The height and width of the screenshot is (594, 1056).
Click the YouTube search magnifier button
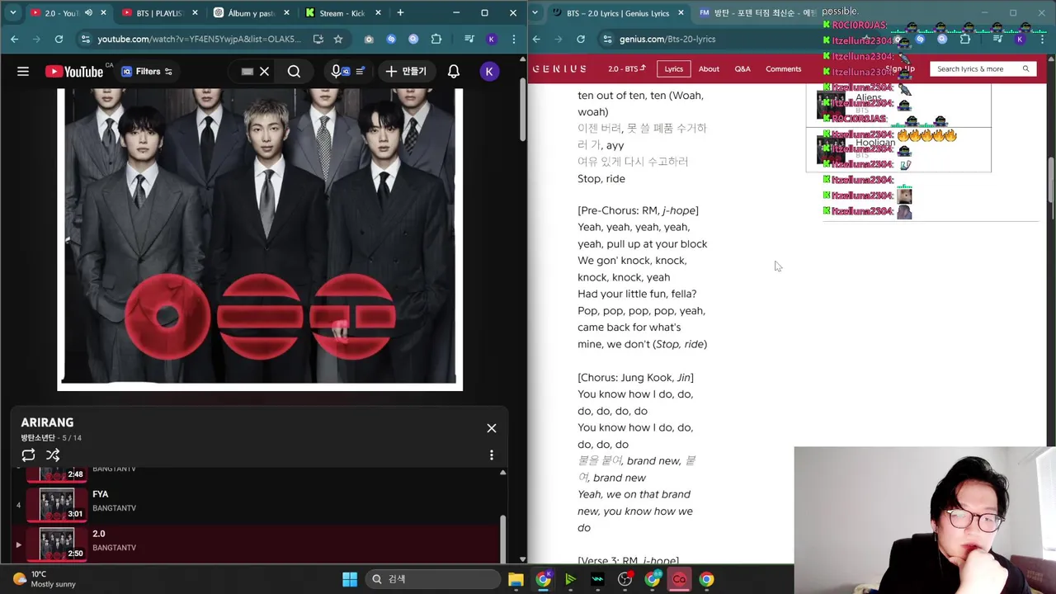(x=294, y=72)
